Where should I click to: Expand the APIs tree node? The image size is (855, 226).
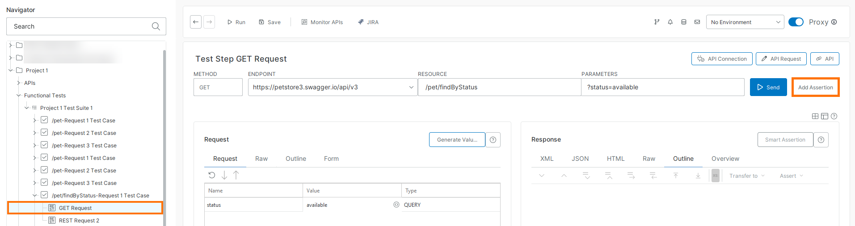coord(18,83)
